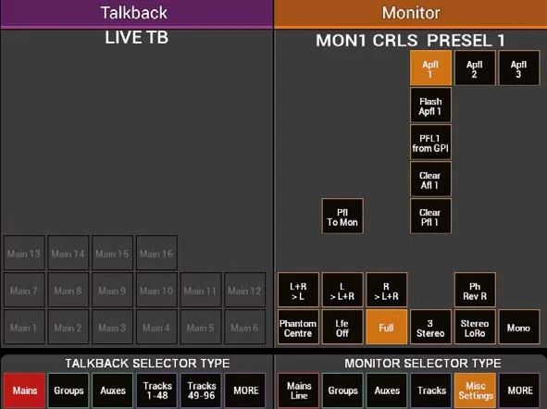Image resolution: width=547 pixels, height=409 pixels.
Task: Select Groups talkback selector type
Action: click(x=68, y=390)
